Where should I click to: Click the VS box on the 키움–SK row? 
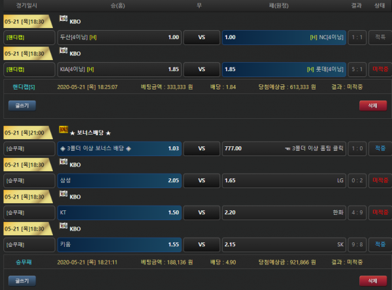201,244
